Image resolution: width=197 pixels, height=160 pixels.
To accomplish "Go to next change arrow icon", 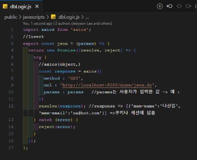I will click(188, 6).
